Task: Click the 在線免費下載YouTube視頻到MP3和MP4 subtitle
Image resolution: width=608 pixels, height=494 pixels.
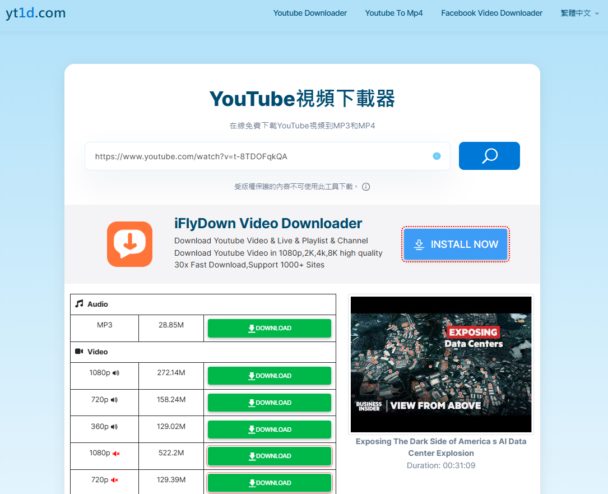Action: pyautogui.click(x=302, y=126)
